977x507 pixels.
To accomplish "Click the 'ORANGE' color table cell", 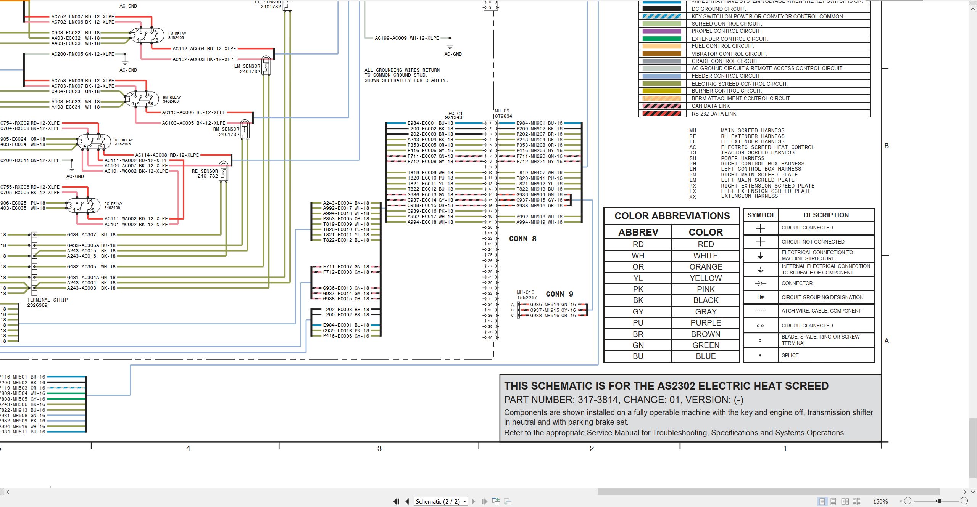I will coord(706,267).
